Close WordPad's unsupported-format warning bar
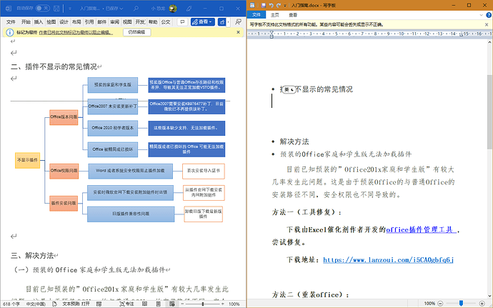Viewport: 493px width, 308px height. (x=487, y=24)
